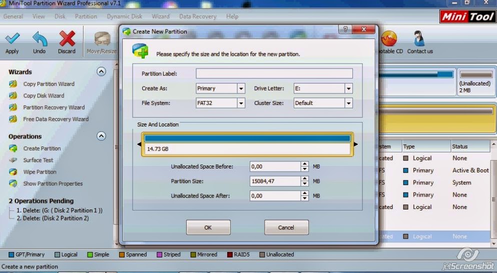
Task: Open the Dynamic Disk menu
Action: [125, 16]
